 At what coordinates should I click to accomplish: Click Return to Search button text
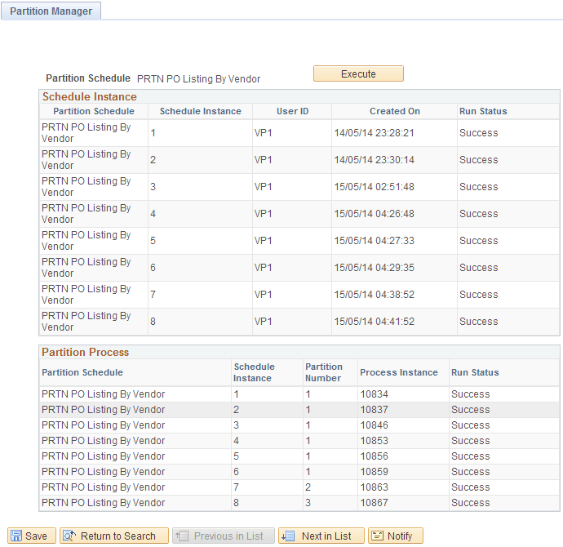point(118,536)
